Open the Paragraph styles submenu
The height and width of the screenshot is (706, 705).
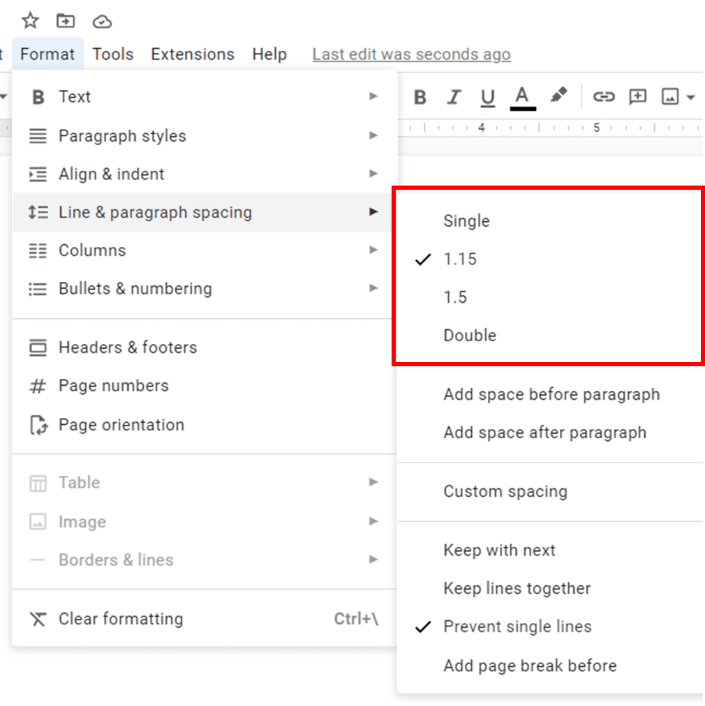pyautogui.click(x=122, y=136)
